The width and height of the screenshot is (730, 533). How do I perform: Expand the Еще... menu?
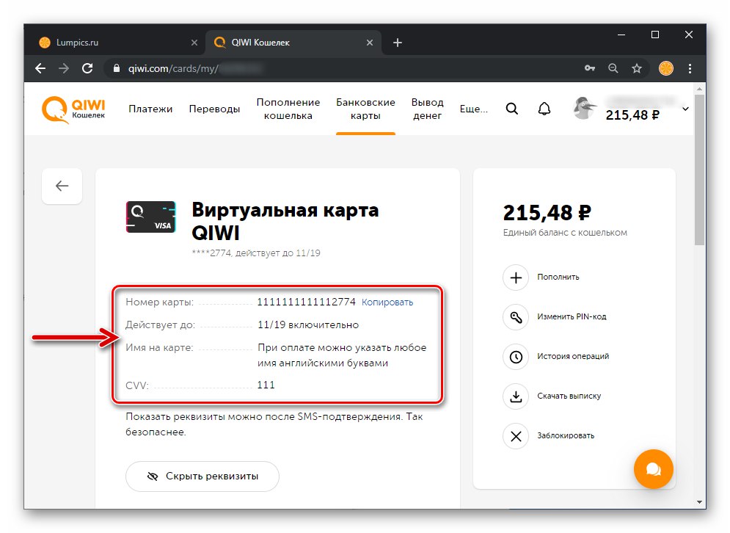tap(473, 109)
